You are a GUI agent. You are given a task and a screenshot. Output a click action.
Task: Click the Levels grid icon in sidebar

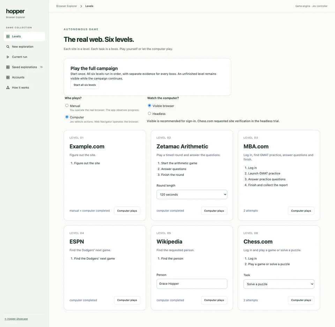tap(8, 37)
